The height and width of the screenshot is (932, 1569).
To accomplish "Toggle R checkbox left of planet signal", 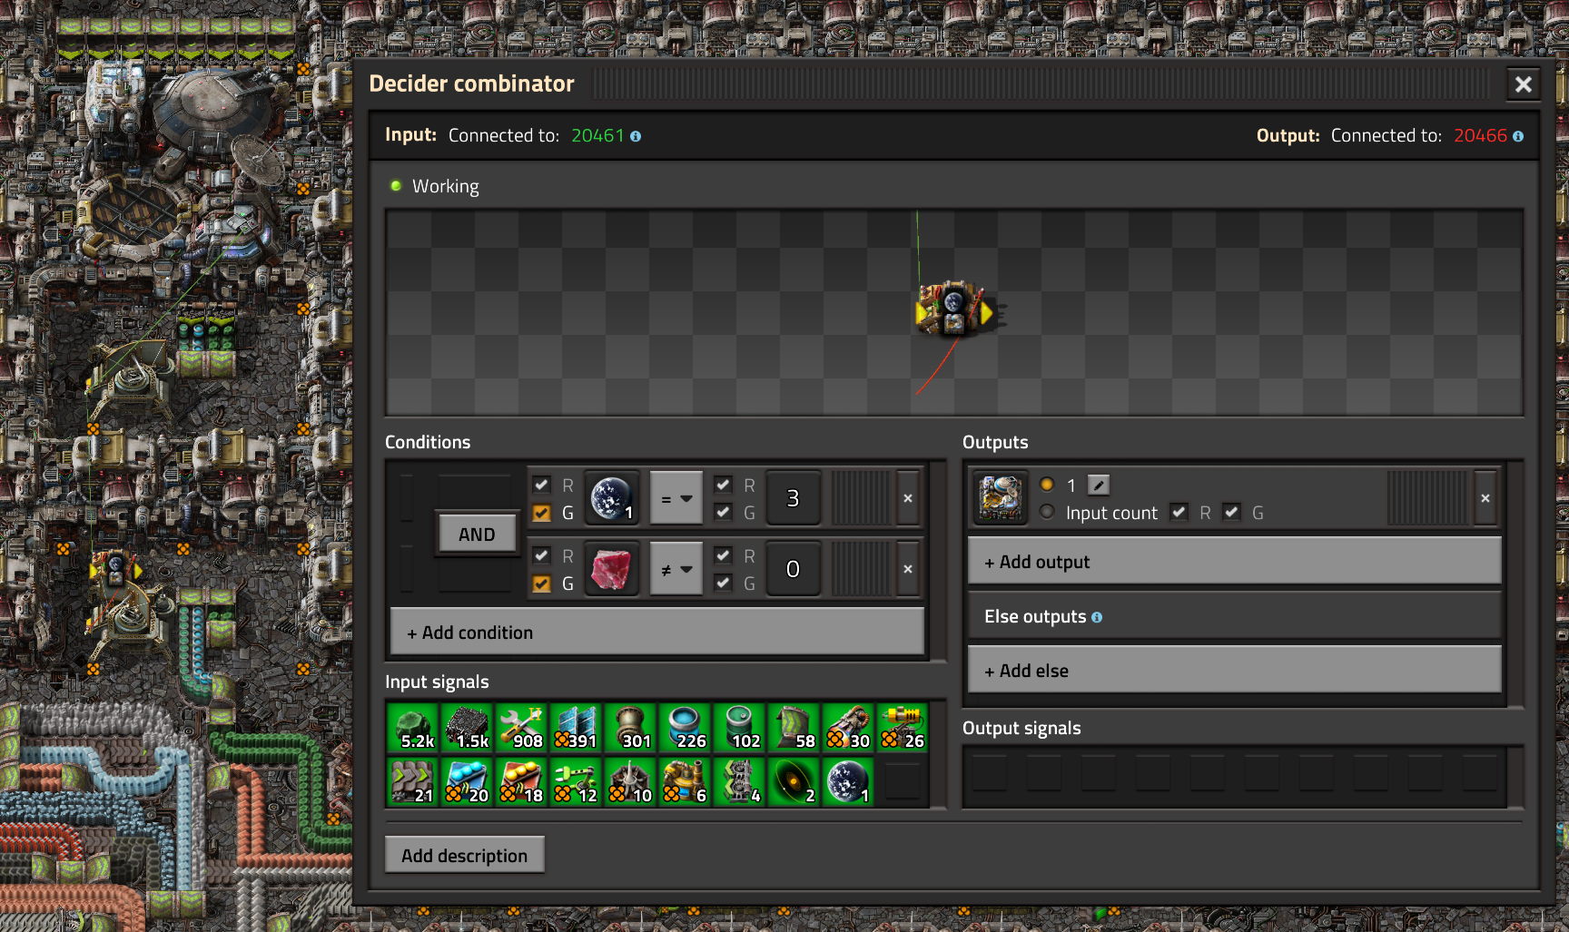I will [542, 485].
